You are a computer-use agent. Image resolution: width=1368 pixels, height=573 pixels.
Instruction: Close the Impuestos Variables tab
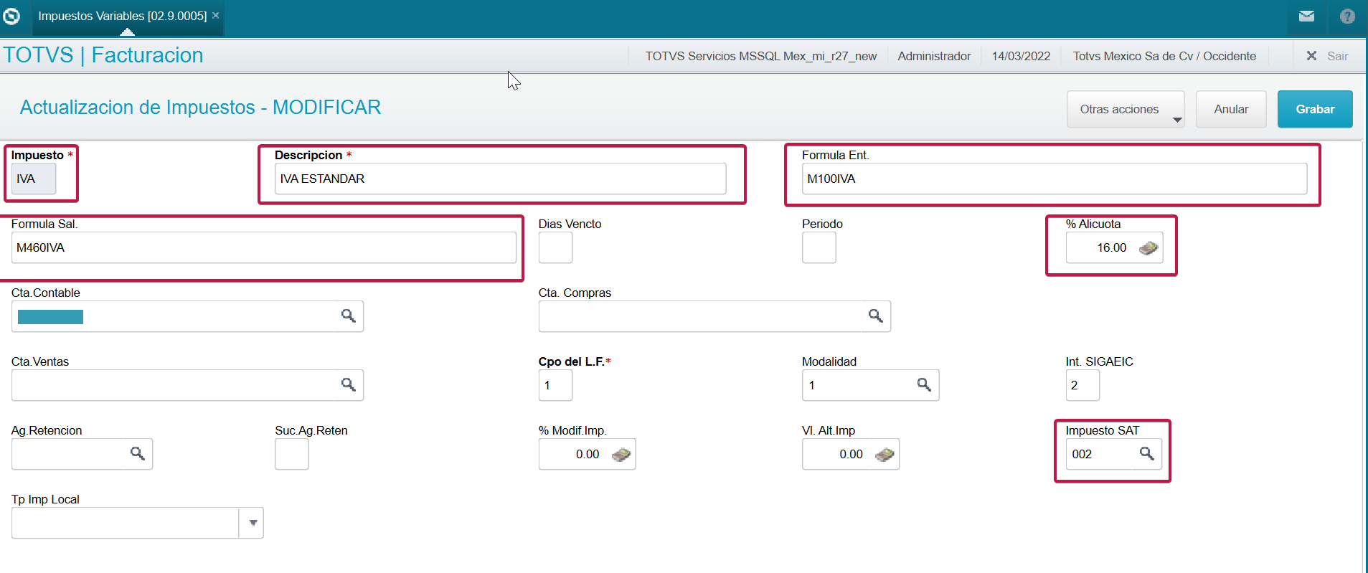[x=215, y=15]
